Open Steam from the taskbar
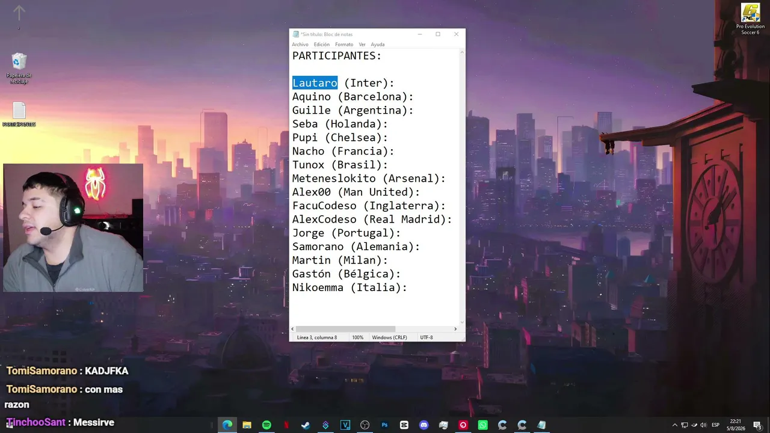The image size is (770, 433). [306, 425]
